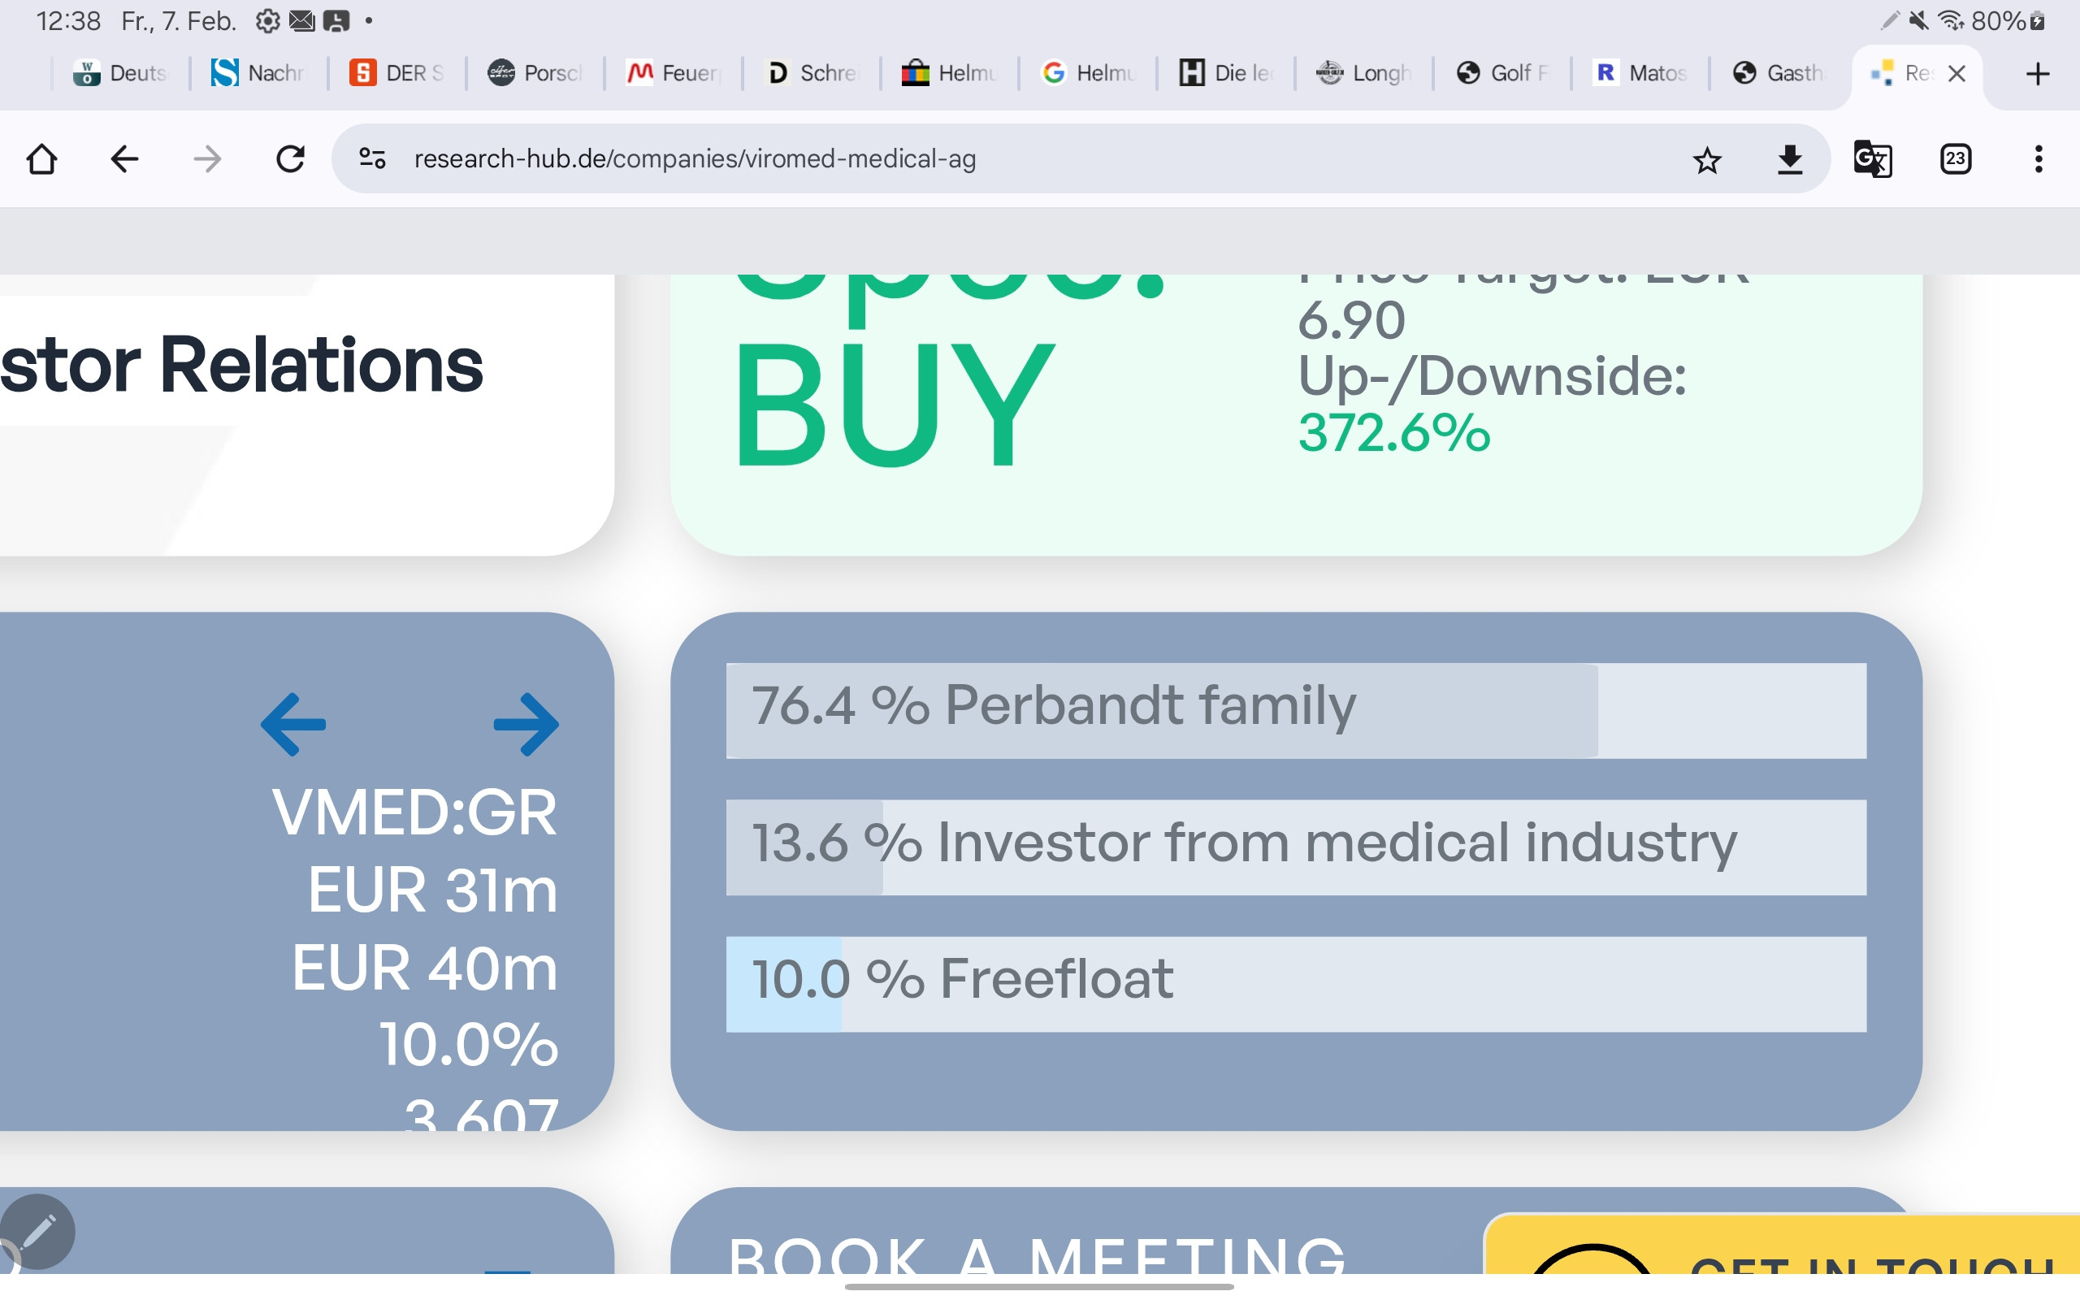Viewport: 2080px width, 1300px height.
Task: Open the Investor Relations card heading
Action: tap(241, 366)
